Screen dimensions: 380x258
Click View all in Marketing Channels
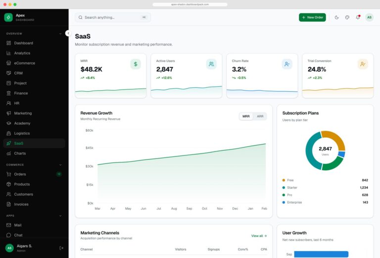click(259, 236)
